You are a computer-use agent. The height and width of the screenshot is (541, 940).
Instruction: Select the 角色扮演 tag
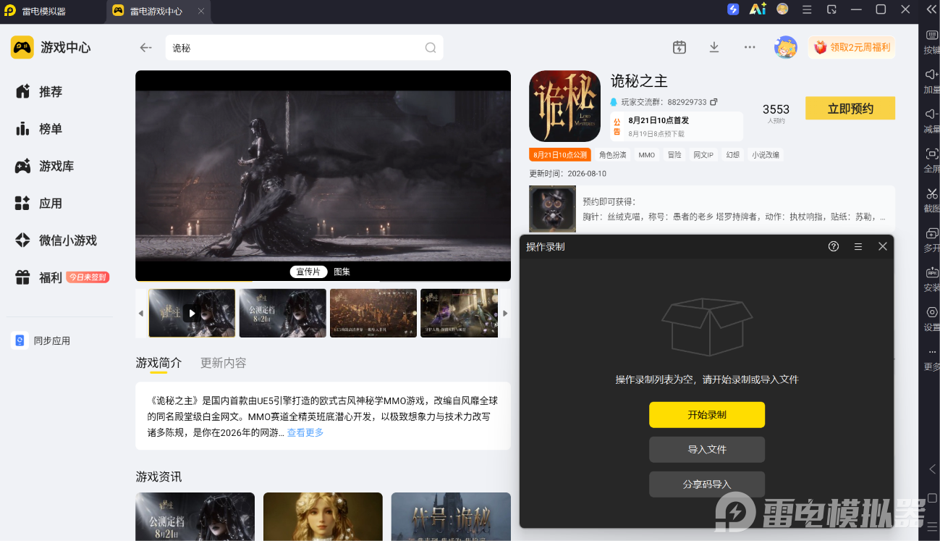613,155
